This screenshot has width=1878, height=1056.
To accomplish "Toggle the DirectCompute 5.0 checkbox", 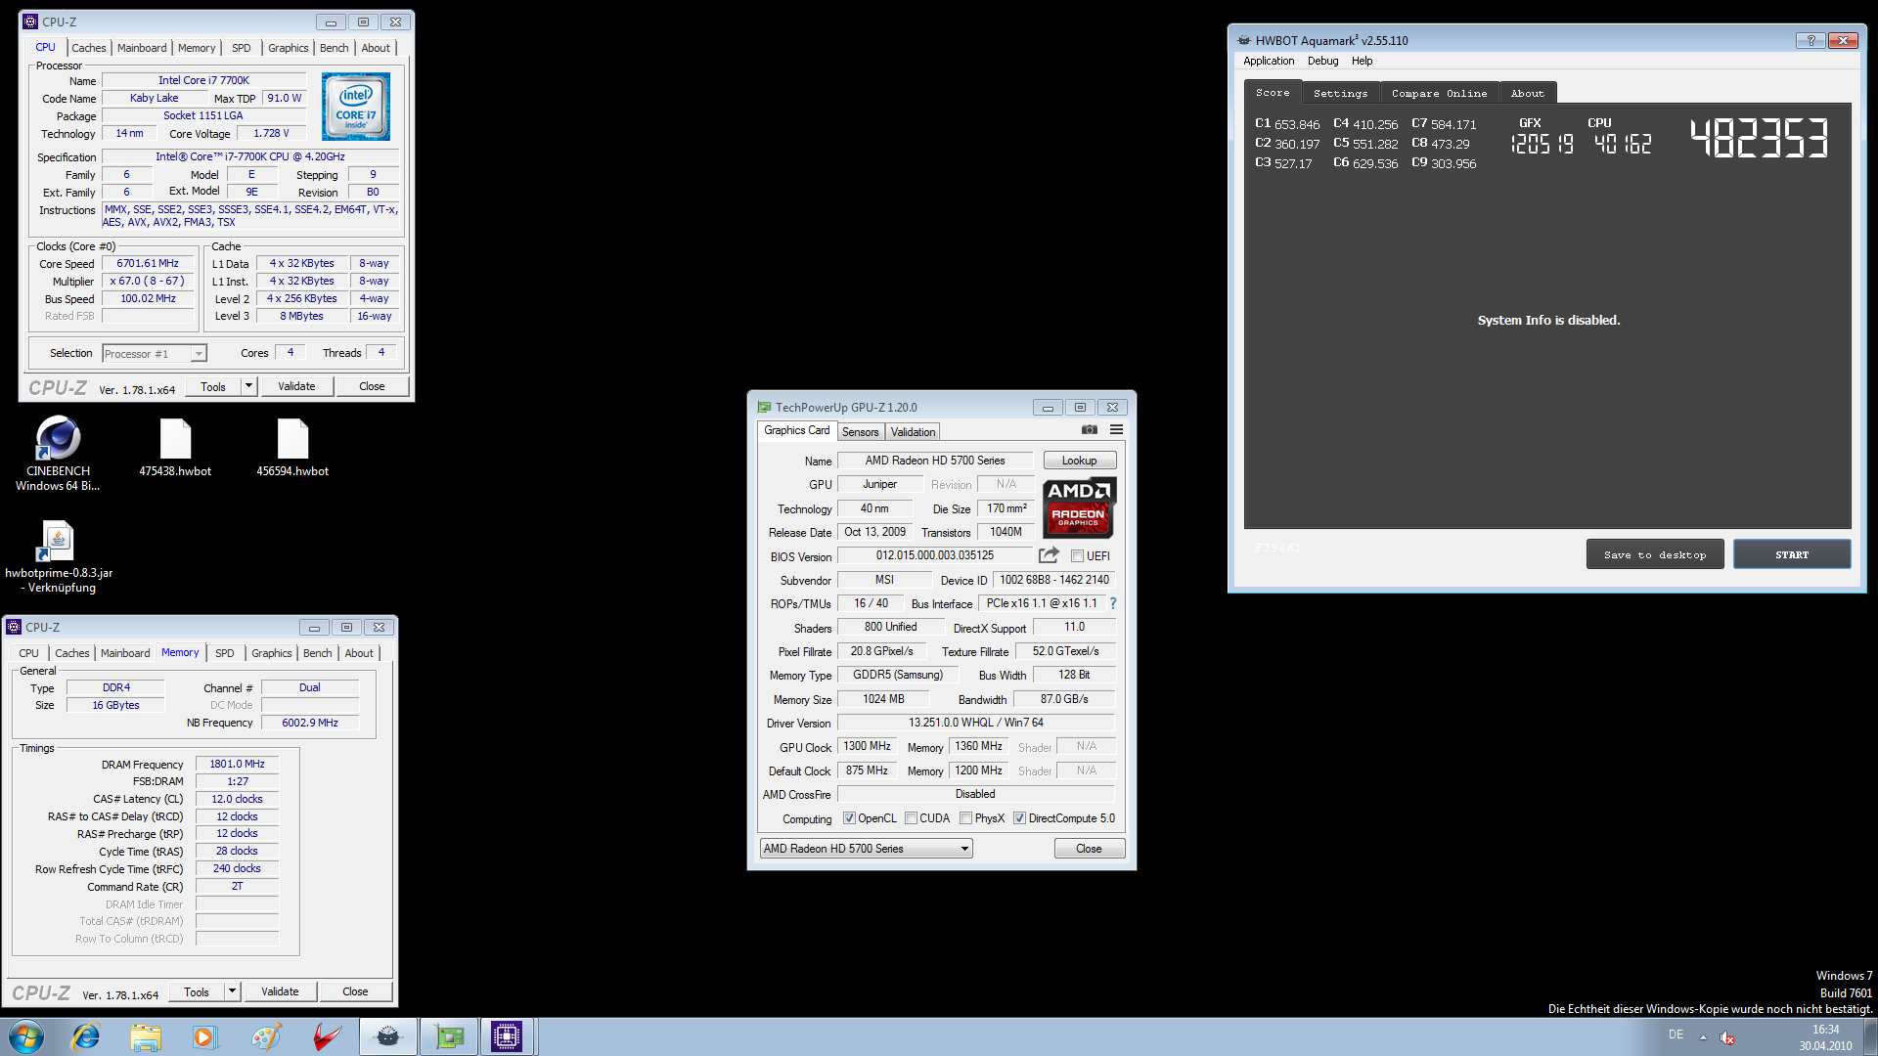I will pyautogui.click(x=1019, y=818).
